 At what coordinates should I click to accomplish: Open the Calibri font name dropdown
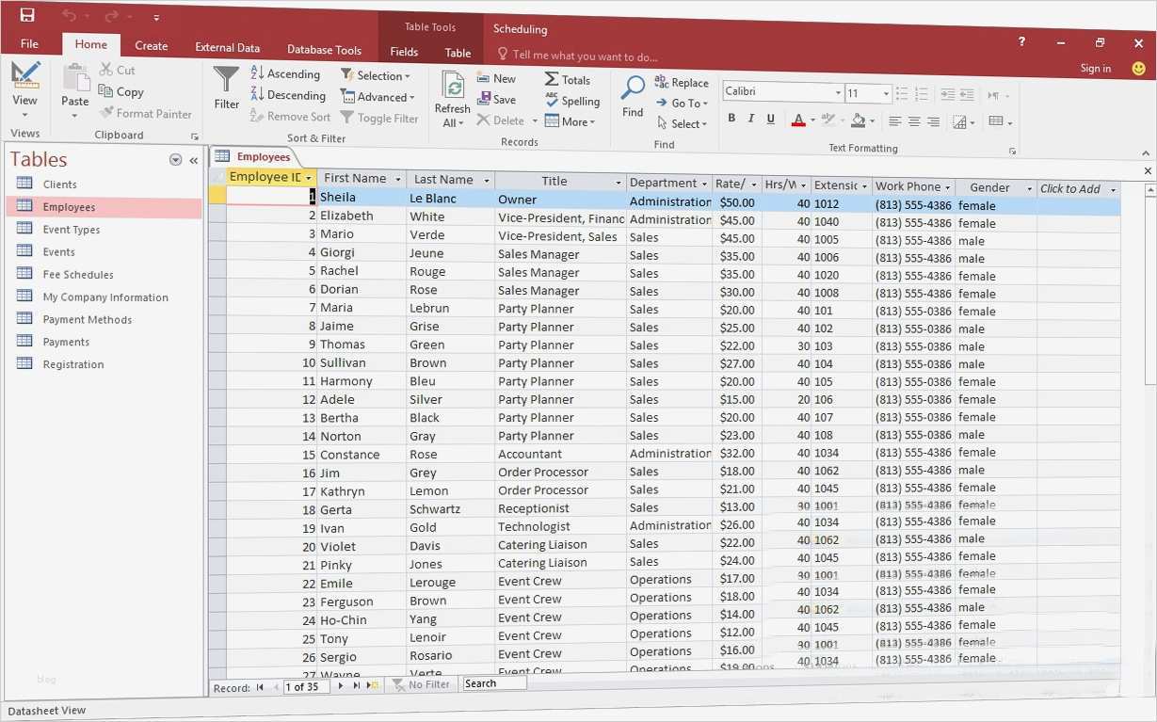pos(838,92)
